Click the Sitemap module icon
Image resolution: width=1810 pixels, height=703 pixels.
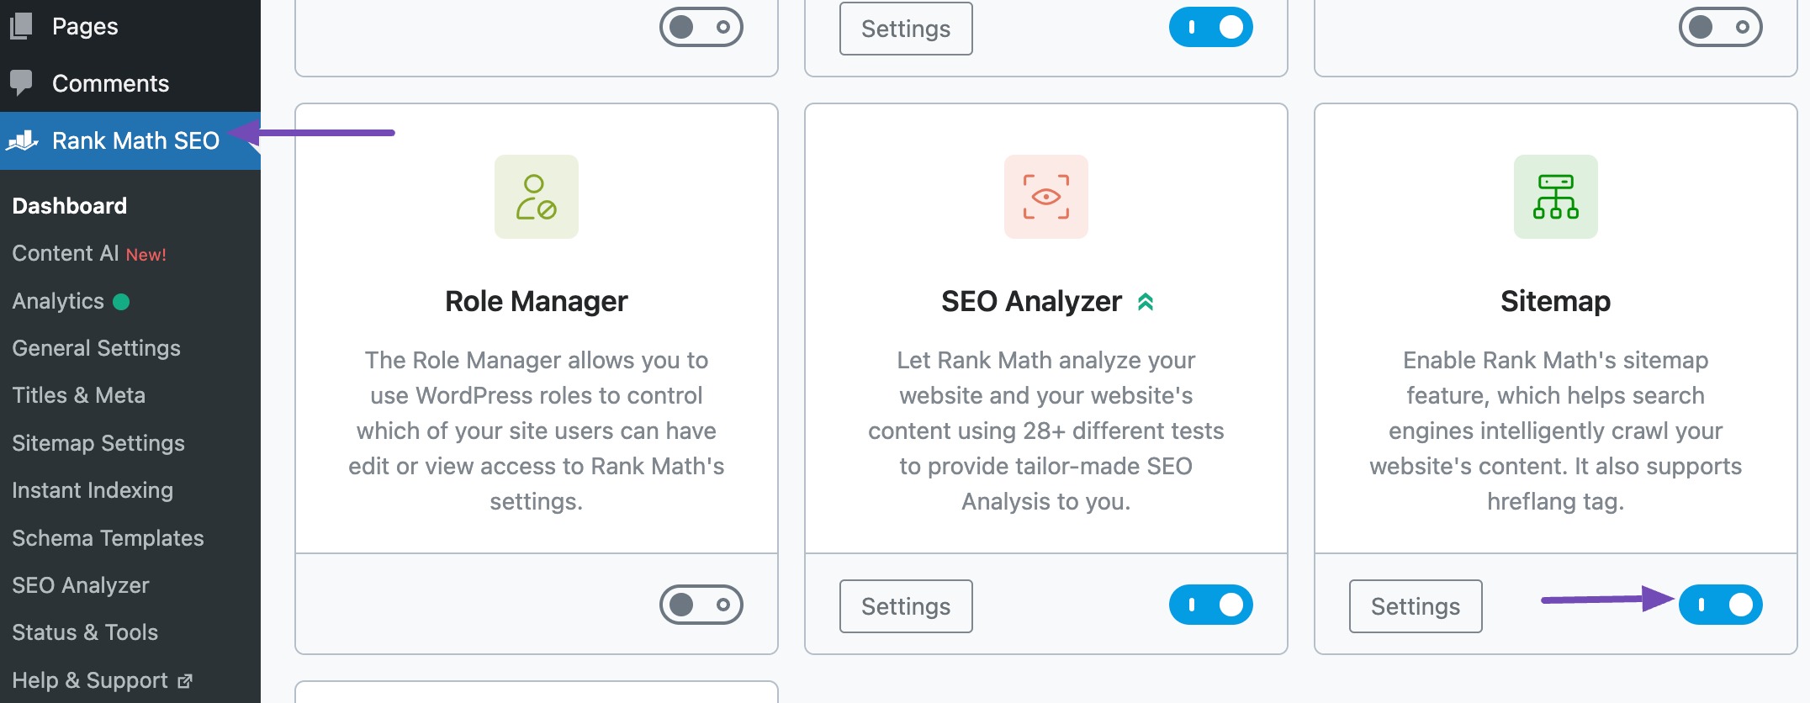[1554, 196]
